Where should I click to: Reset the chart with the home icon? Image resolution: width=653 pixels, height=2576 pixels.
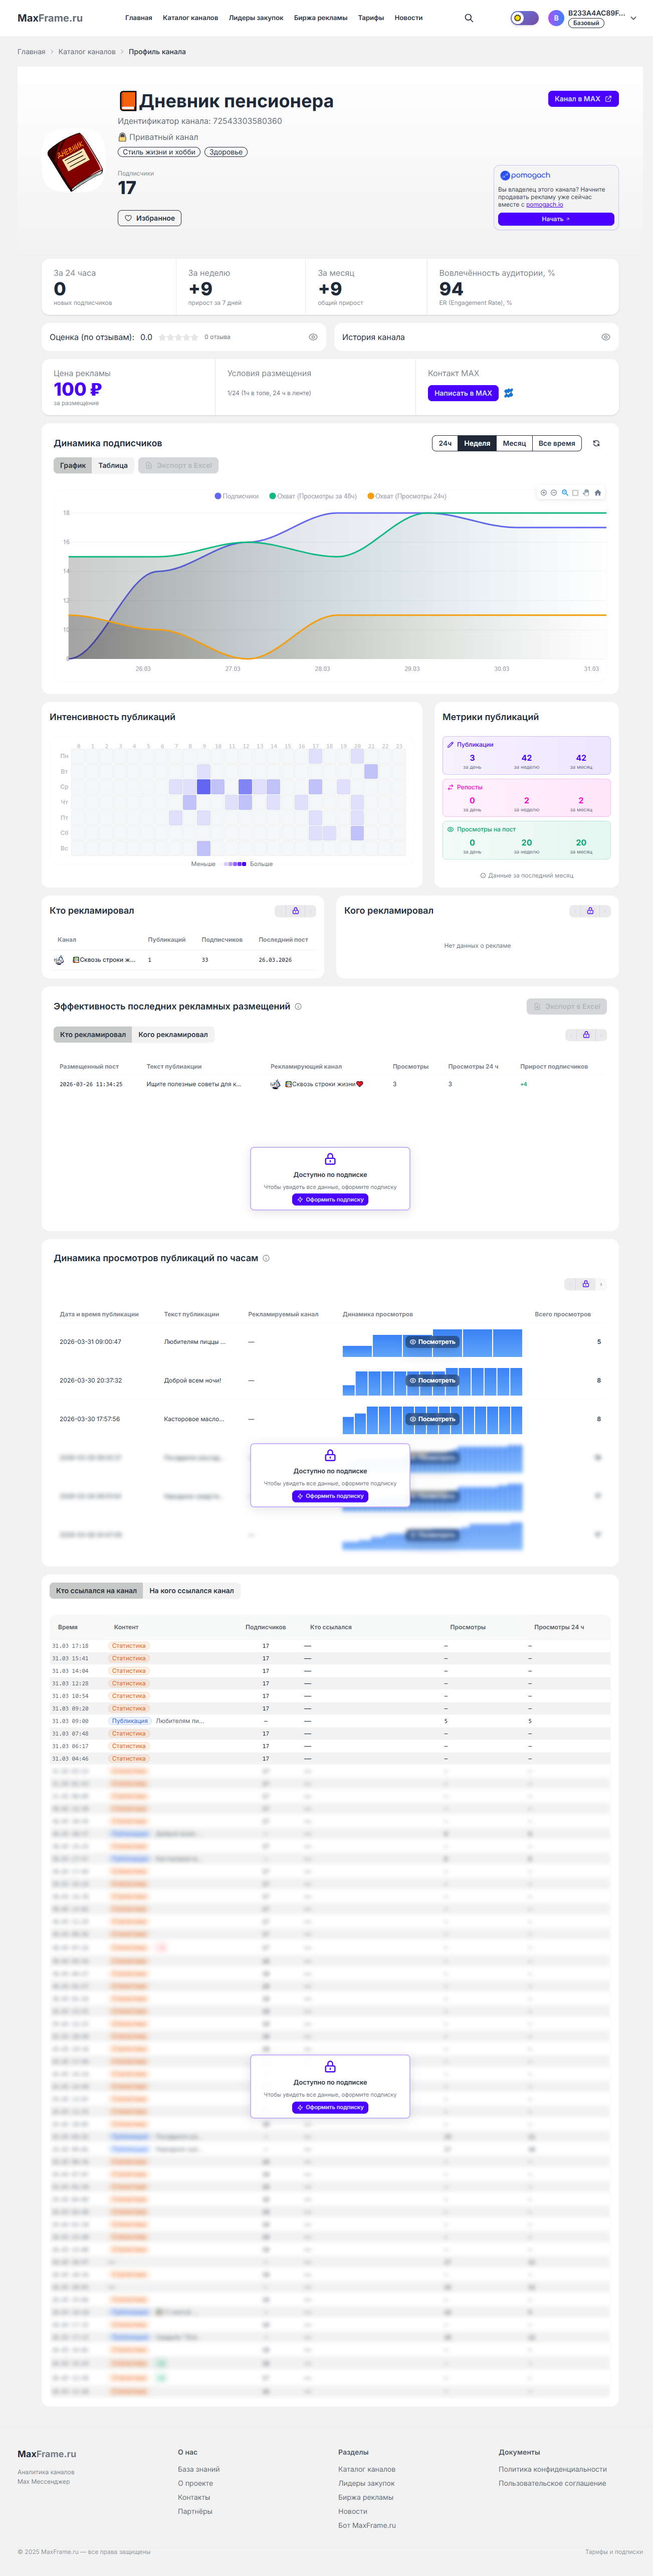click(x=598, y=493)
